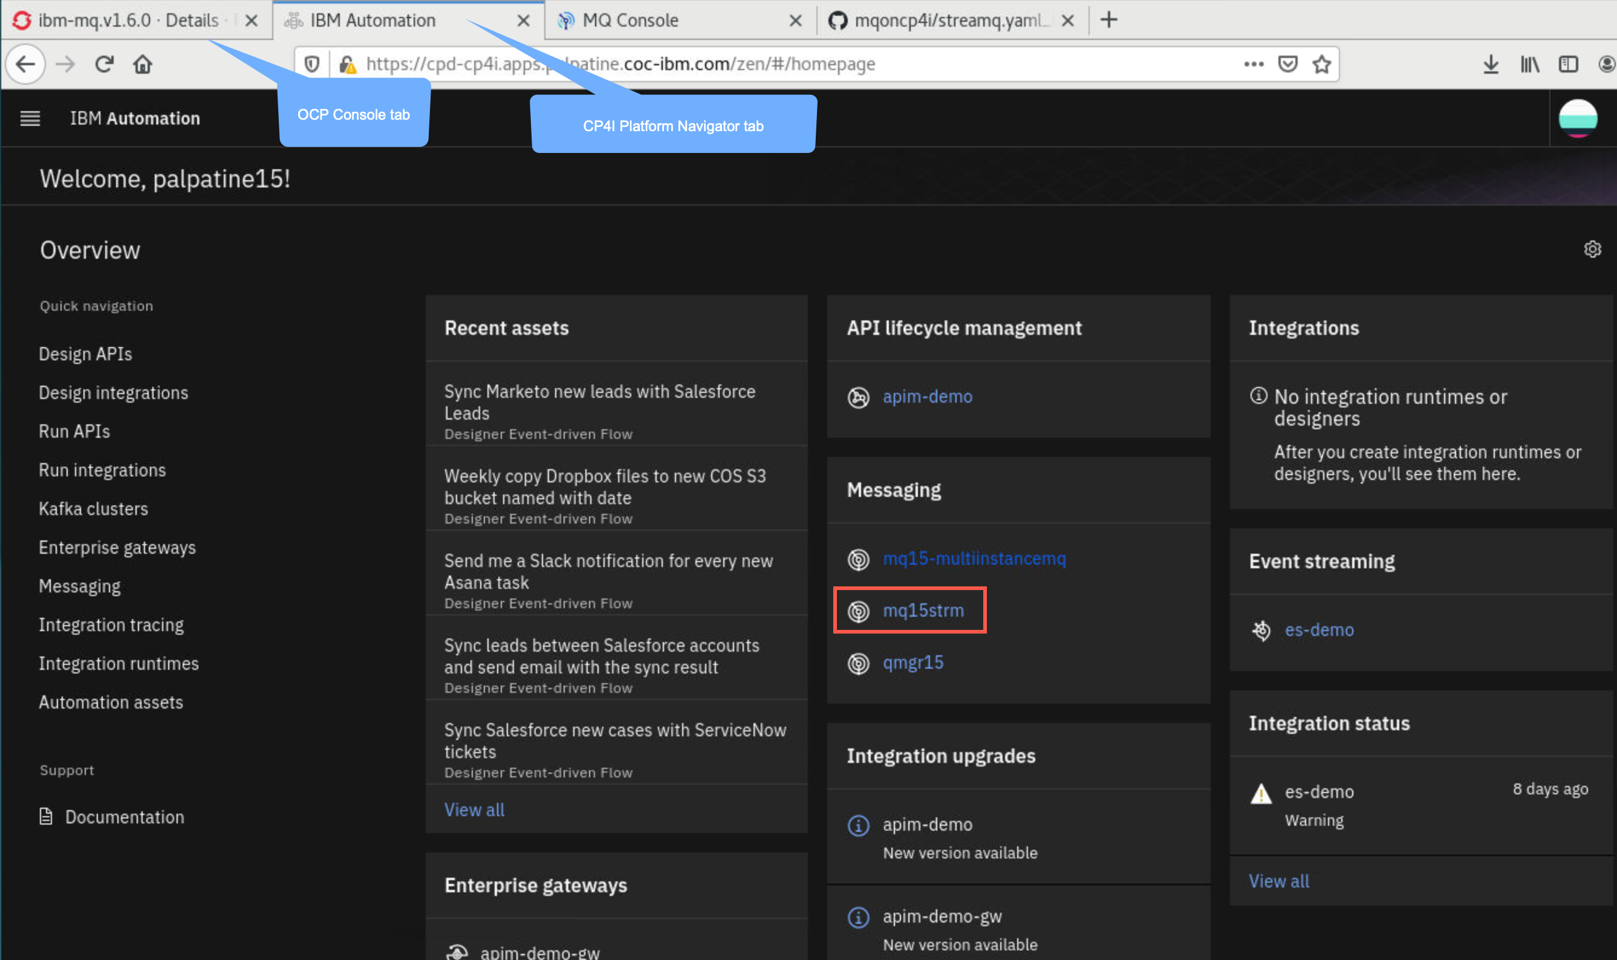Viewport: 1617px width, 960px height.
Task: Toggle the browser sidebar view
Action: point(1569,64)
